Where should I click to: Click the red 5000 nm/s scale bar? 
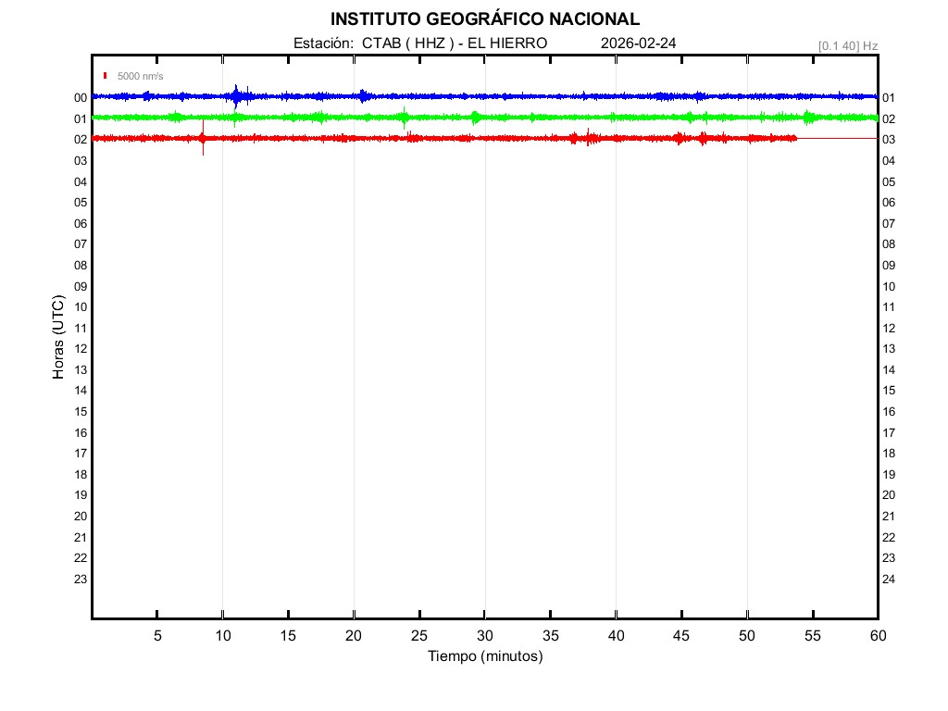tap(106, 76)
